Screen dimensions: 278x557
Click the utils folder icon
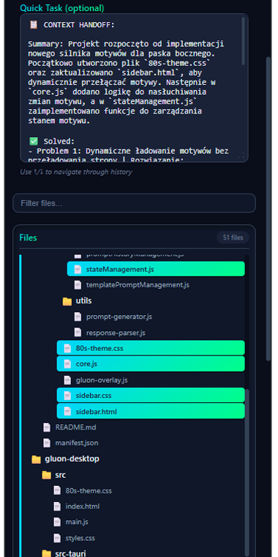pos(67,301)
